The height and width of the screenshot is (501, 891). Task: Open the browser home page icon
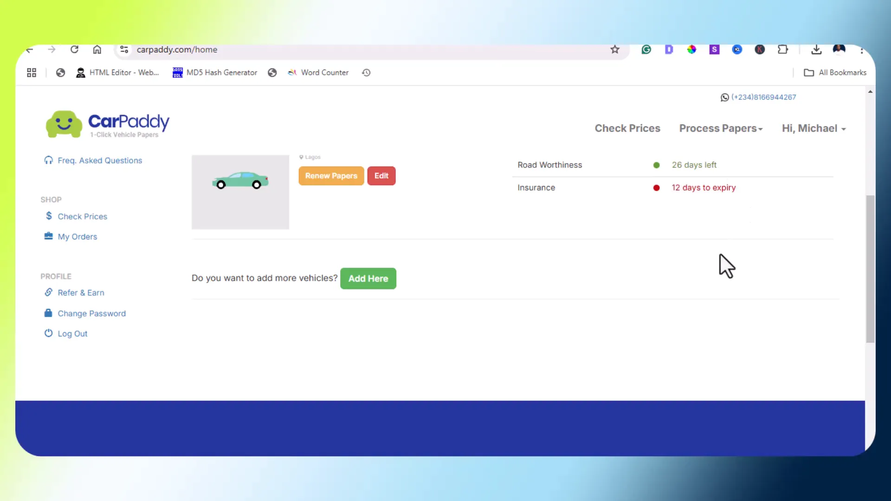(97, 50)
